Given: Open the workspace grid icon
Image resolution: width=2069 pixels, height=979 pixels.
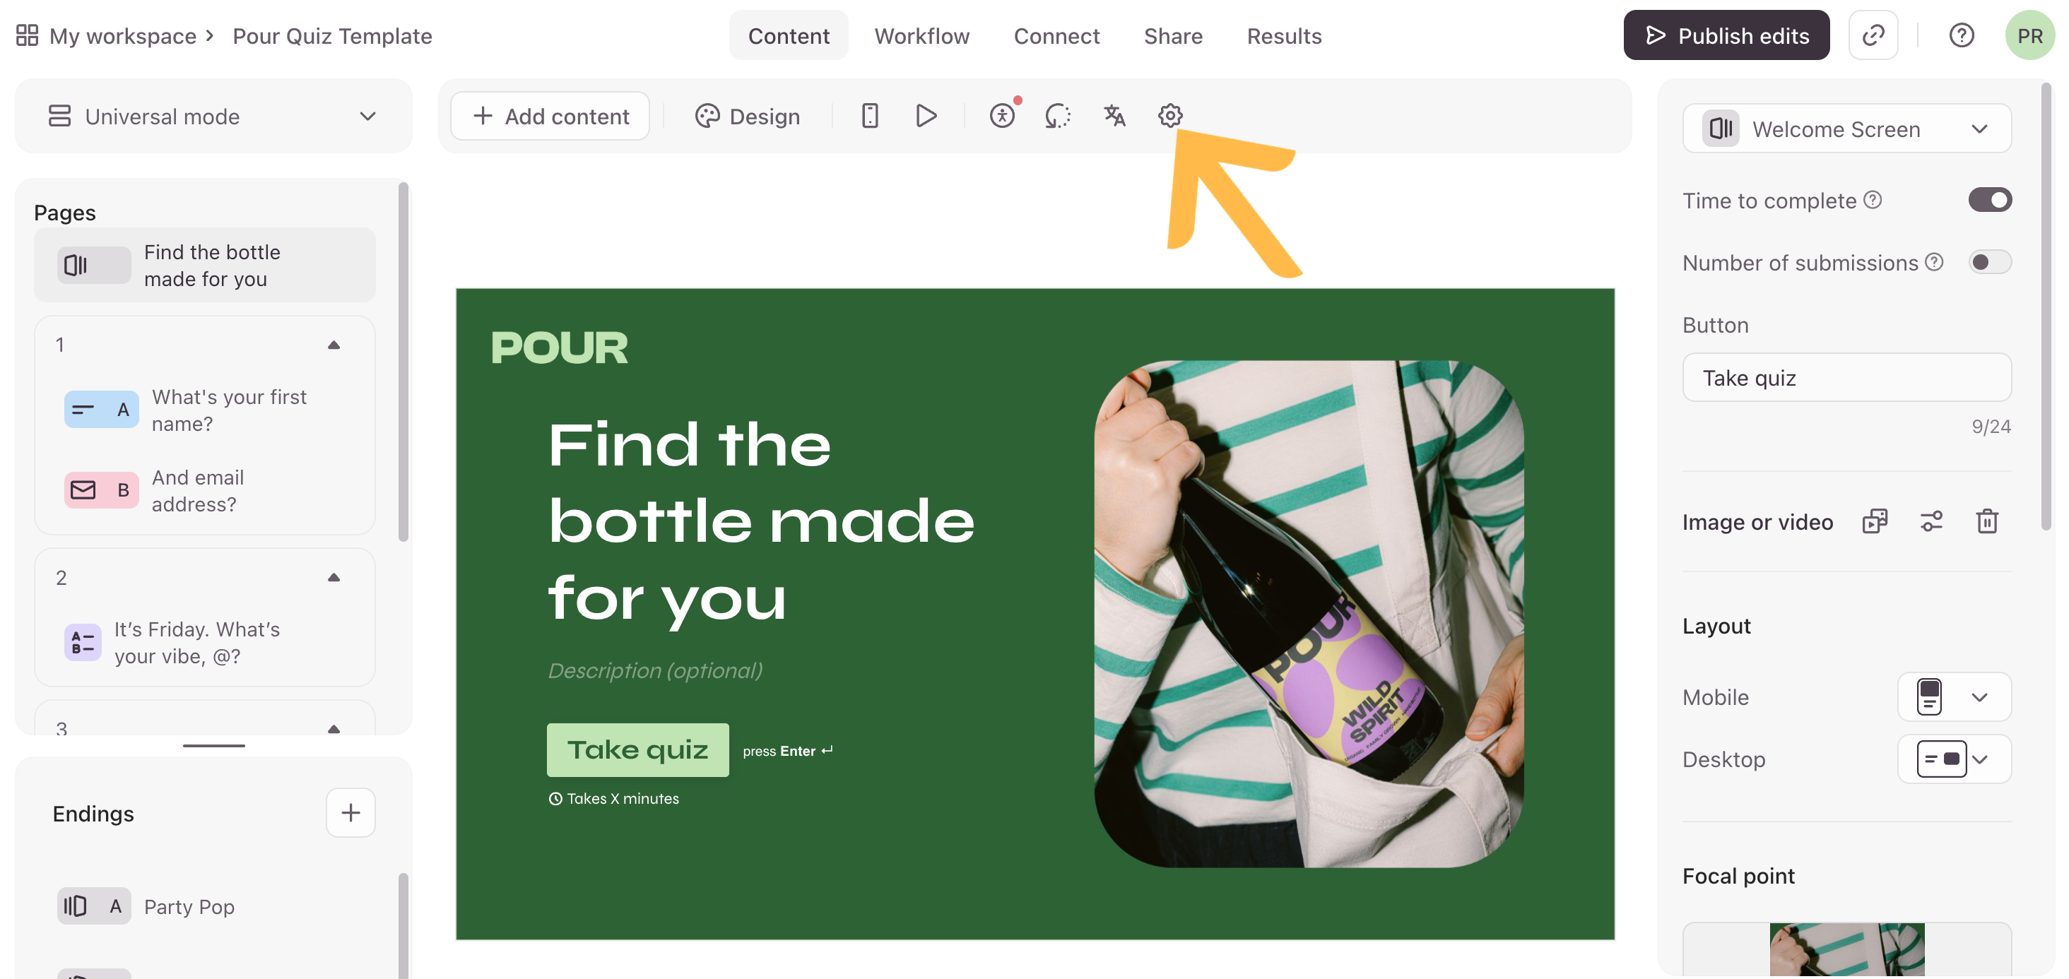Looking at the screenshot, I should (x=28, y=35).
